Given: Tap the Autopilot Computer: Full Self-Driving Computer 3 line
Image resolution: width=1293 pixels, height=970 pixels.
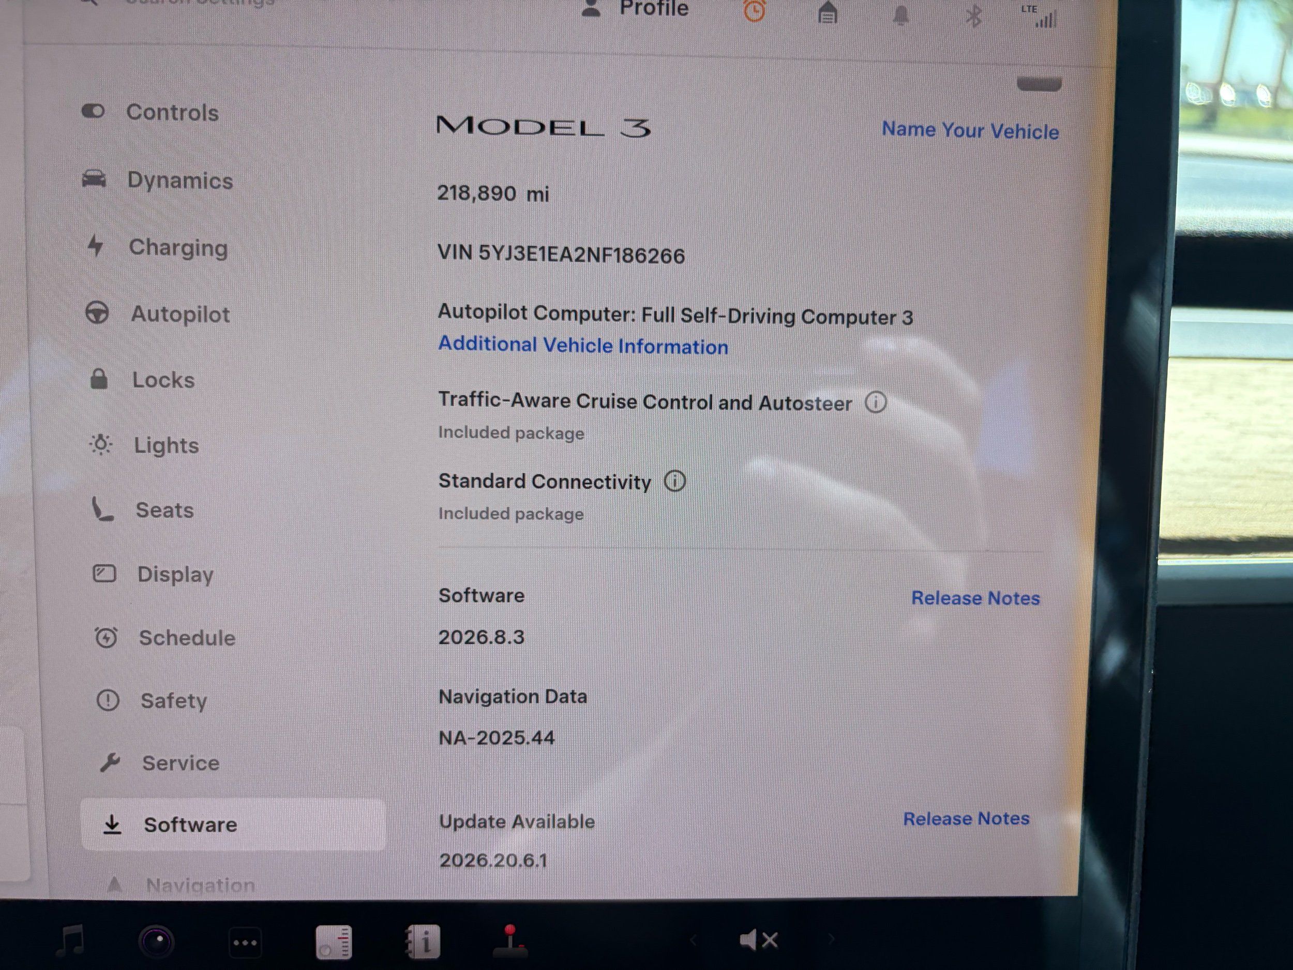Looking at the screenshot, I should [x=676, y=315].
